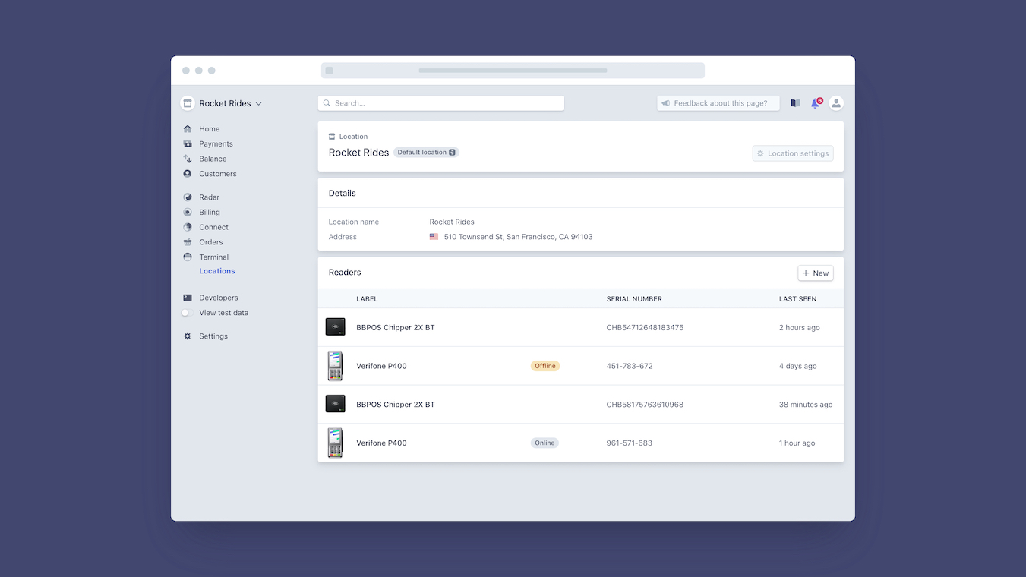This screenshot has width=1026, height=577.
Task: Open the Payments section icon
Action: [186, 143]
